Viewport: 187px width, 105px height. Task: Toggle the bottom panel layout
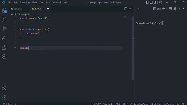(151, 3)
